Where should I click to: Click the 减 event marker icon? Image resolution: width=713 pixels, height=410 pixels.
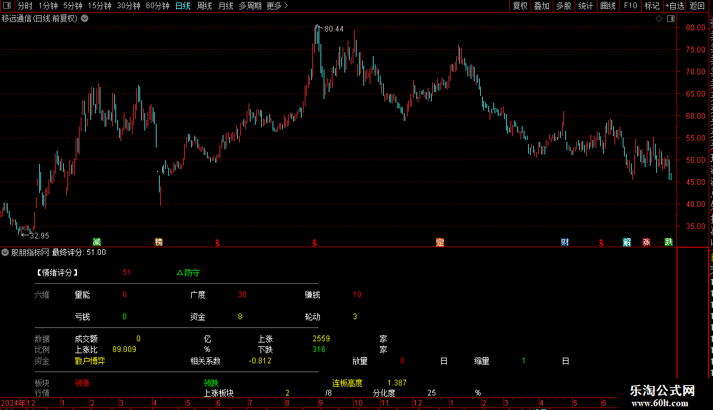tap(97, 242)
